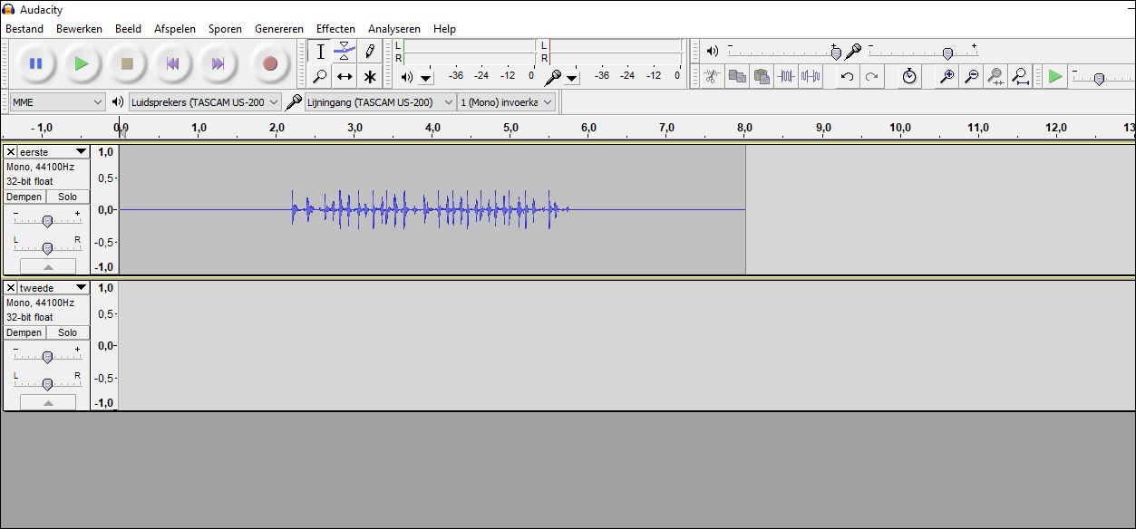Click the Zoom Out magnifier
Image resolution: width=1136 pixels, height=529 pixels.
[971, 76]
